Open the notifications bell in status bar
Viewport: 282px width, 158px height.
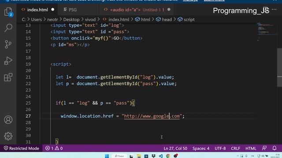(x=274, y=148)
